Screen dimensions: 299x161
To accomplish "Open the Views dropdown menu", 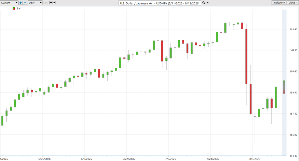I will pyautogui.click(x=293, y=3).
